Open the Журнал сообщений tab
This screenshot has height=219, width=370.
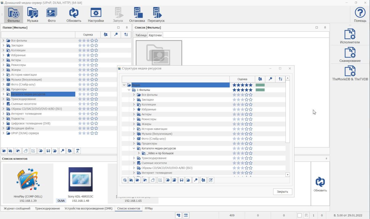(x=17, y=209)
